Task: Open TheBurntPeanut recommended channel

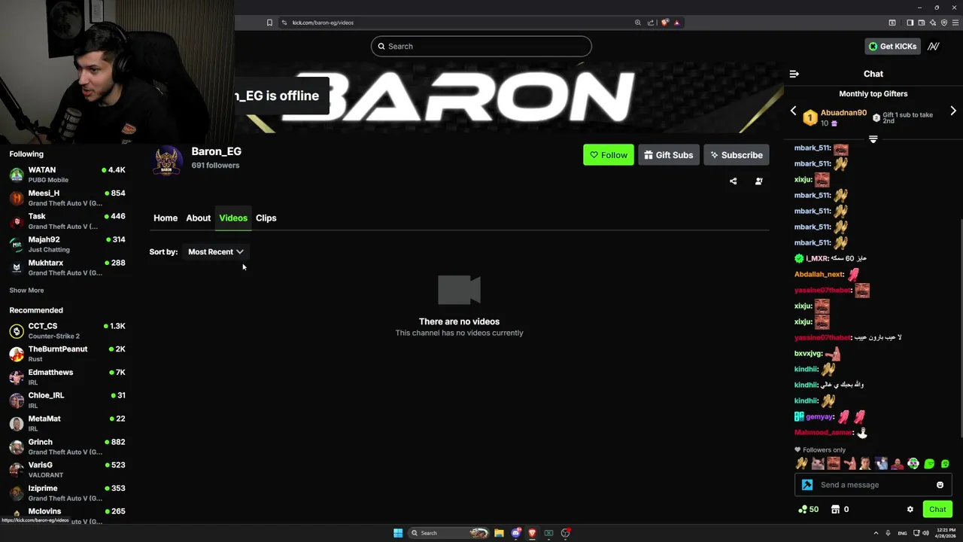Action: 68,354
